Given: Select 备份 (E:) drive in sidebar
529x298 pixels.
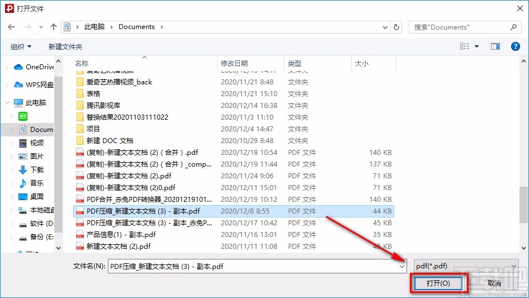Looking at the screenshot, I should (36, 237).
